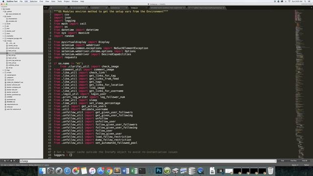Viewport: 313px width, 176px height.
Task: Toggle whole word matching in find bar
Action: coord(8,161)
